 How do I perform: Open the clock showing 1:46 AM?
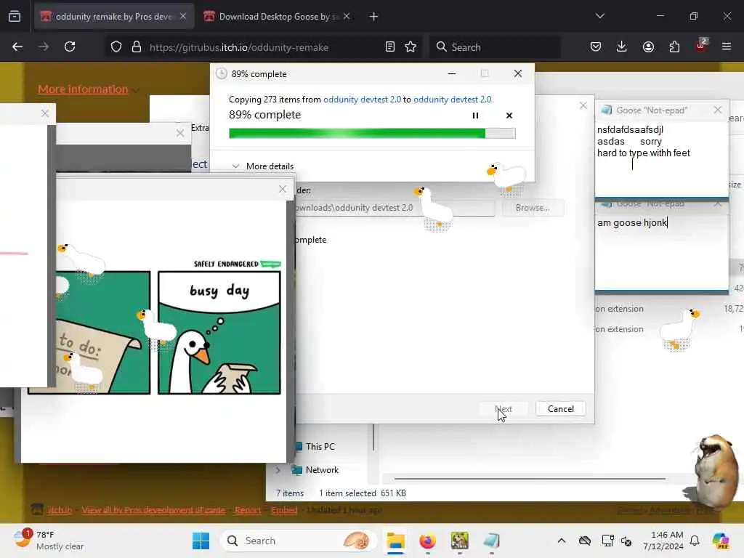coord(663,541)
